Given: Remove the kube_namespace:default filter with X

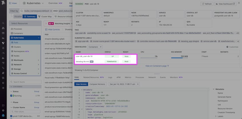Looking at the screenshot, I should click(x=51, y=11).
